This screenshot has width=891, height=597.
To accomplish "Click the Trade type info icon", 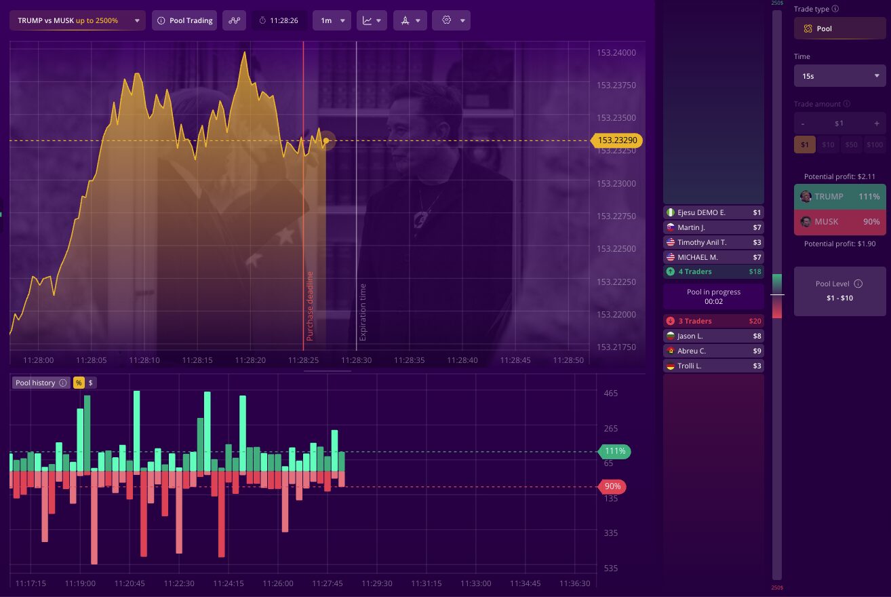I will coord(835,9).
